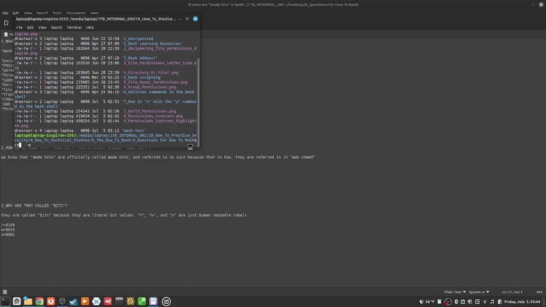Screen dimensions: 546x307
Task: Open the shield security icon in tray
Action: coord(470,302)
